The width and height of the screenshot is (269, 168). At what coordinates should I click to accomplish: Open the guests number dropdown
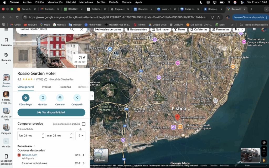[x=80, y=136]
